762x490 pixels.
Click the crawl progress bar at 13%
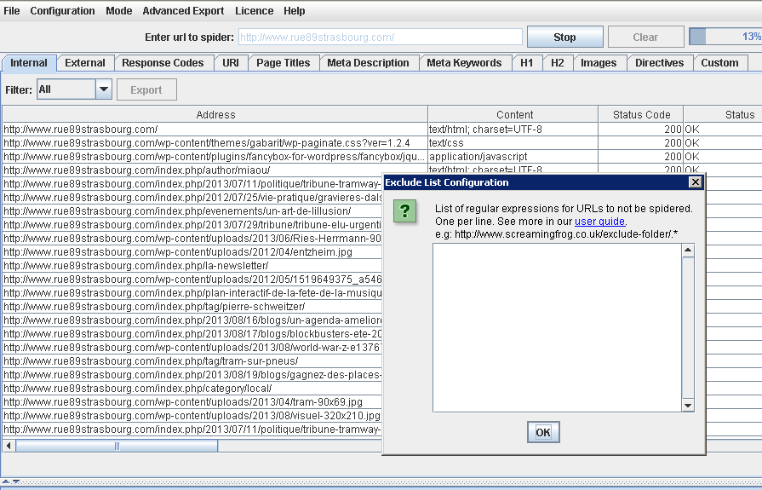click(725, 37)
